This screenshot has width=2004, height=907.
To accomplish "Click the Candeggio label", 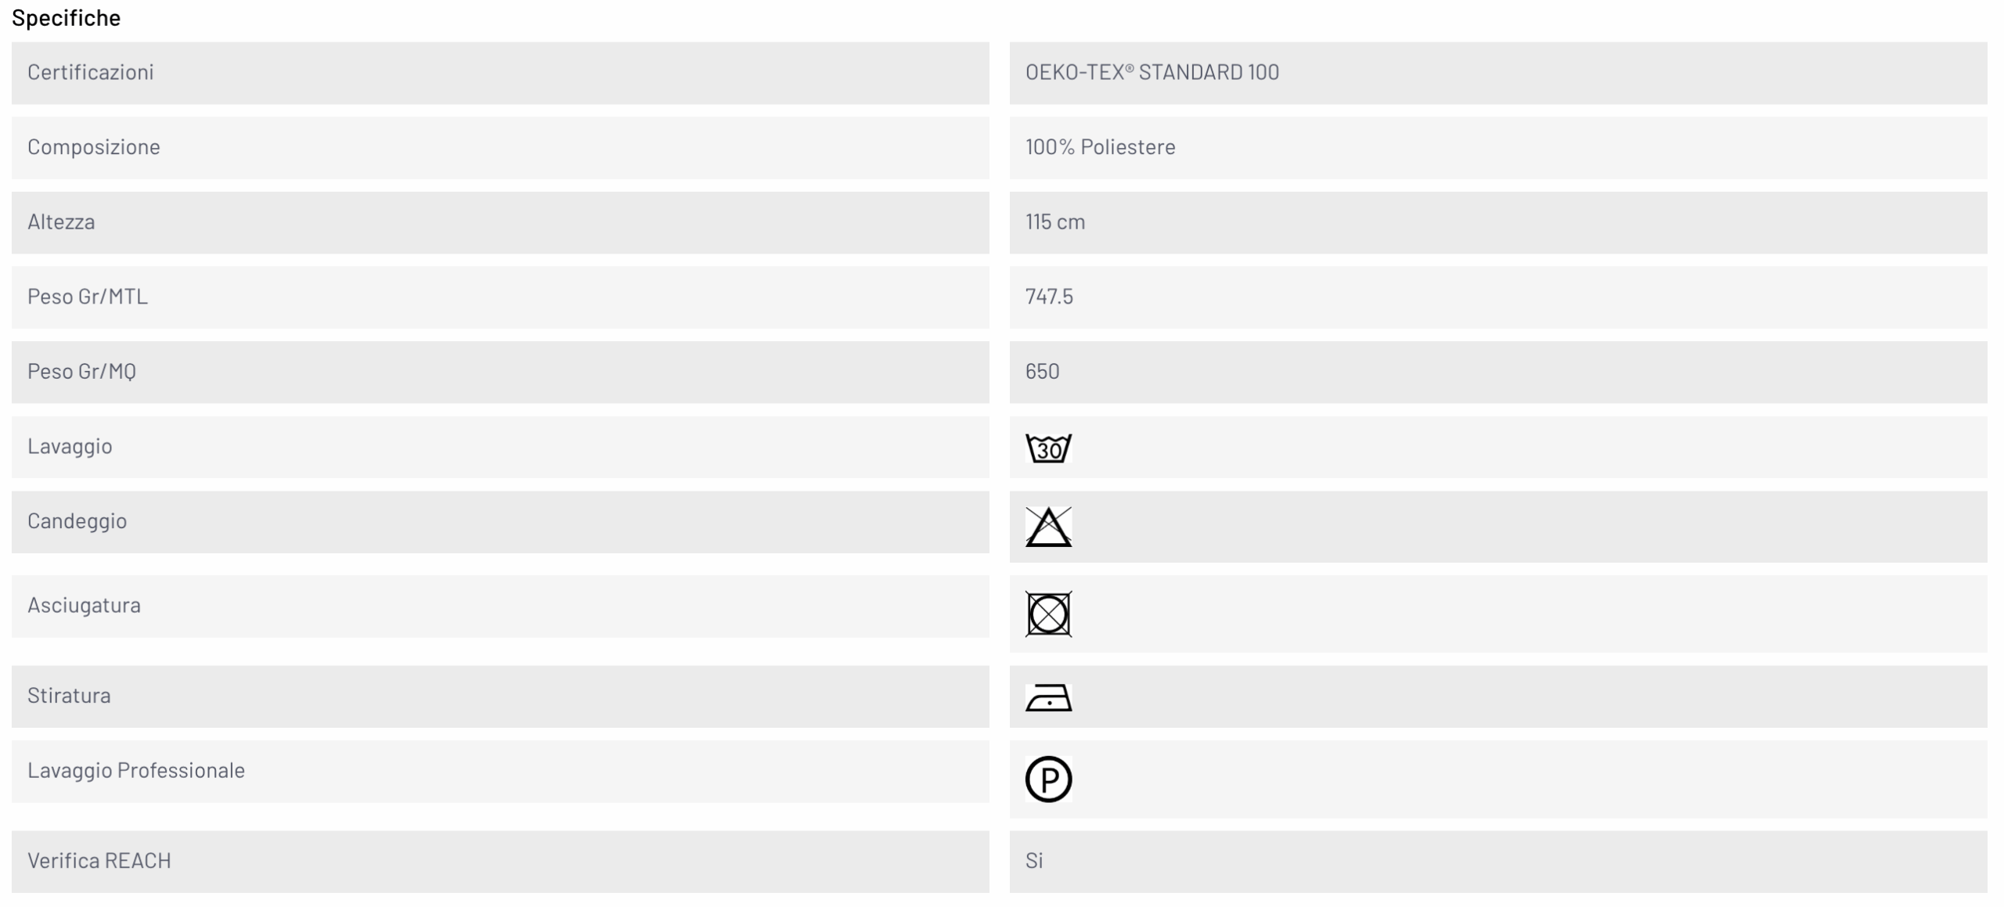I will pos(77,521).
